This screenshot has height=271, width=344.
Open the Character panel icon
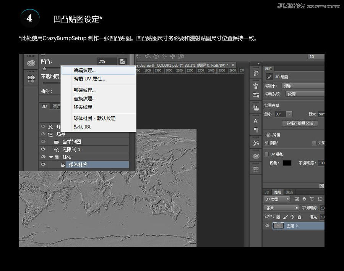256,121
